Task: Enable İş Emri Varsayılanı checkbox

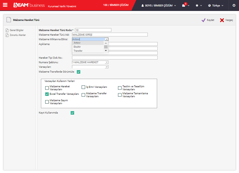Action: point(84,87)
